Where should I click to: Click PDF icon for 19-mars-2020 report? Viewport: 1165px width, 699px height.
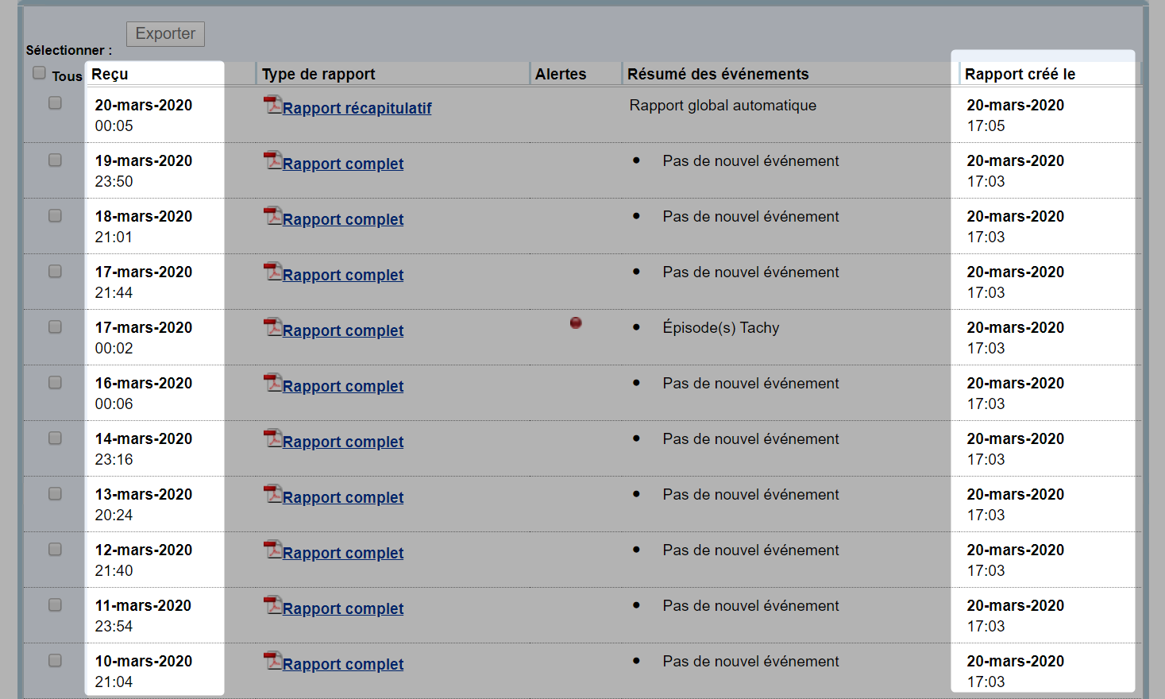[272, 160]
